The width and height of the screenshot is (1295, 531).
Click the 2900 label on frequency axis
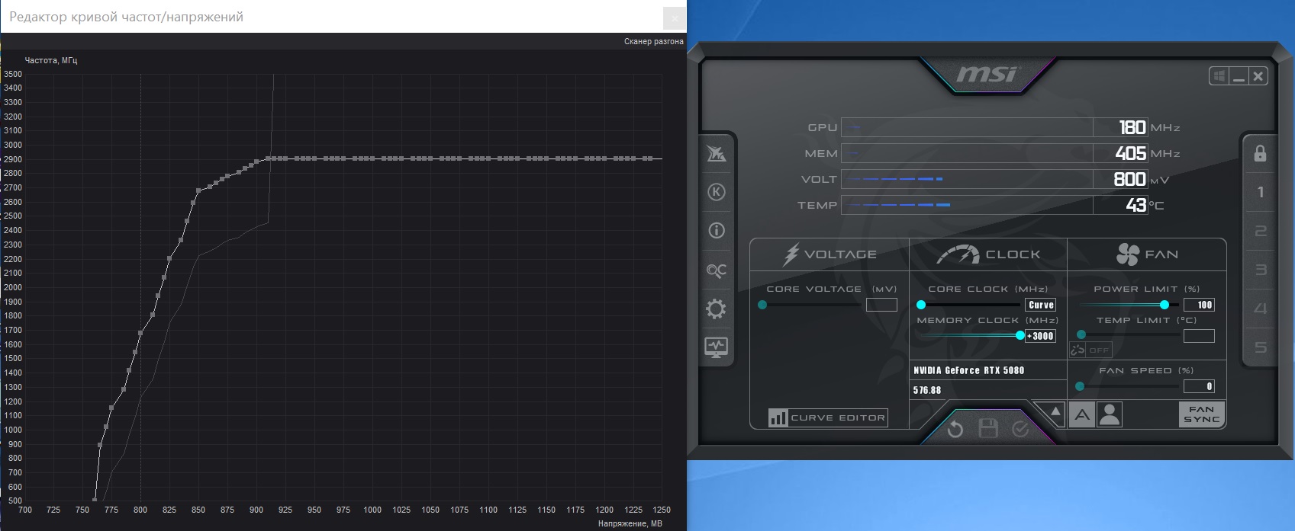point(13,159)
